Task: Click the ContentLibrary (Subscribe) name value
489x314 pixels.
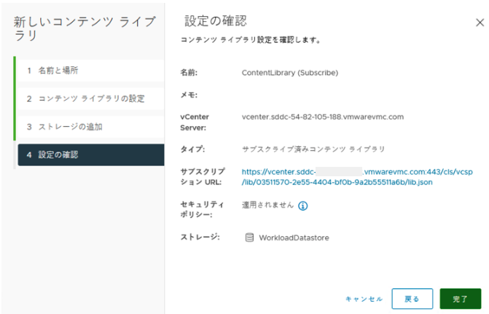Action: pos(290,73)
